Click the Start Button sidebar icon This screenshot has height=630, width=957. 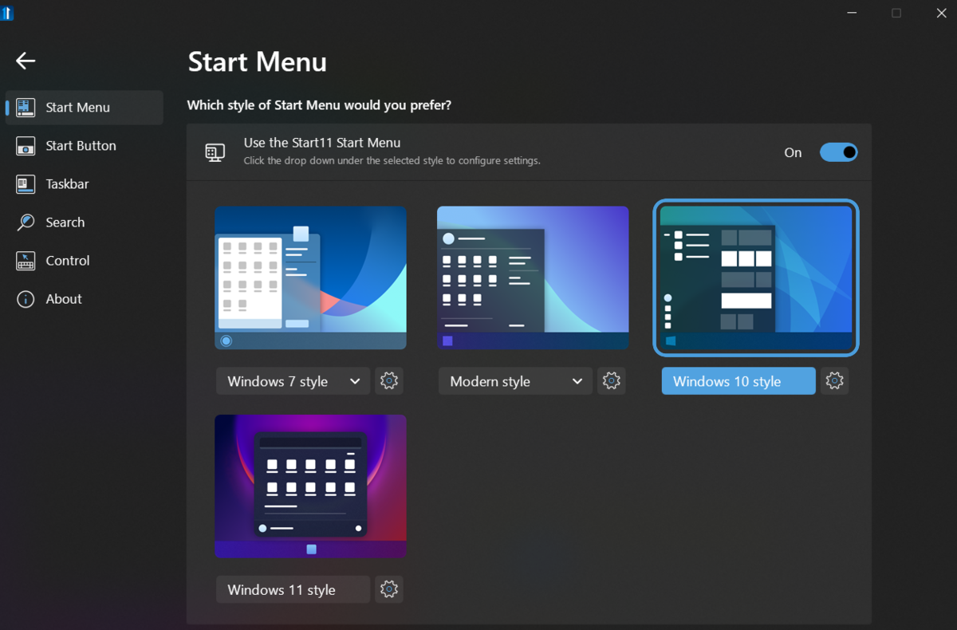pyautogui.click(x=26, y=146)
